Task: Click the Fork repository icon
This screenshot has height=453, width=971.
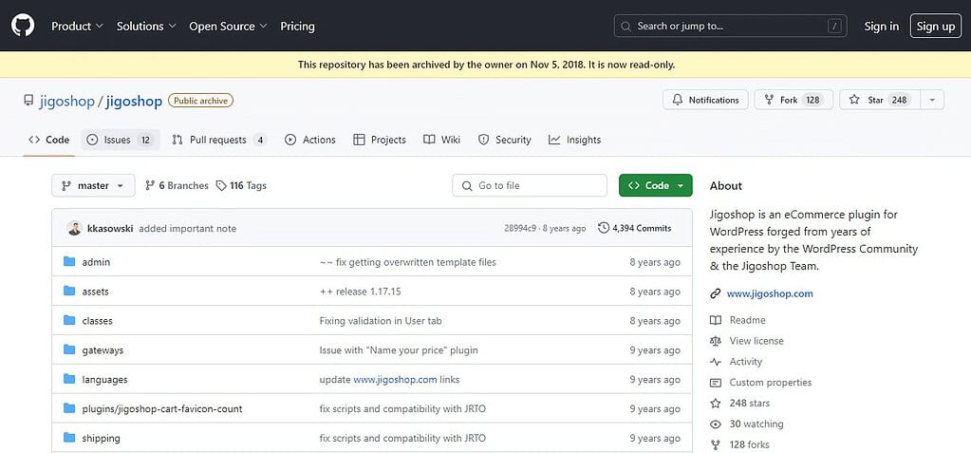Action: pos(769,100)
